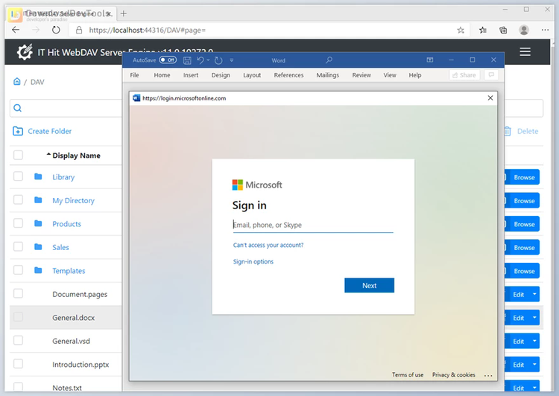Click the lock icon in address bar
This screenshot has height=396, width=559.
click(79, 31)
